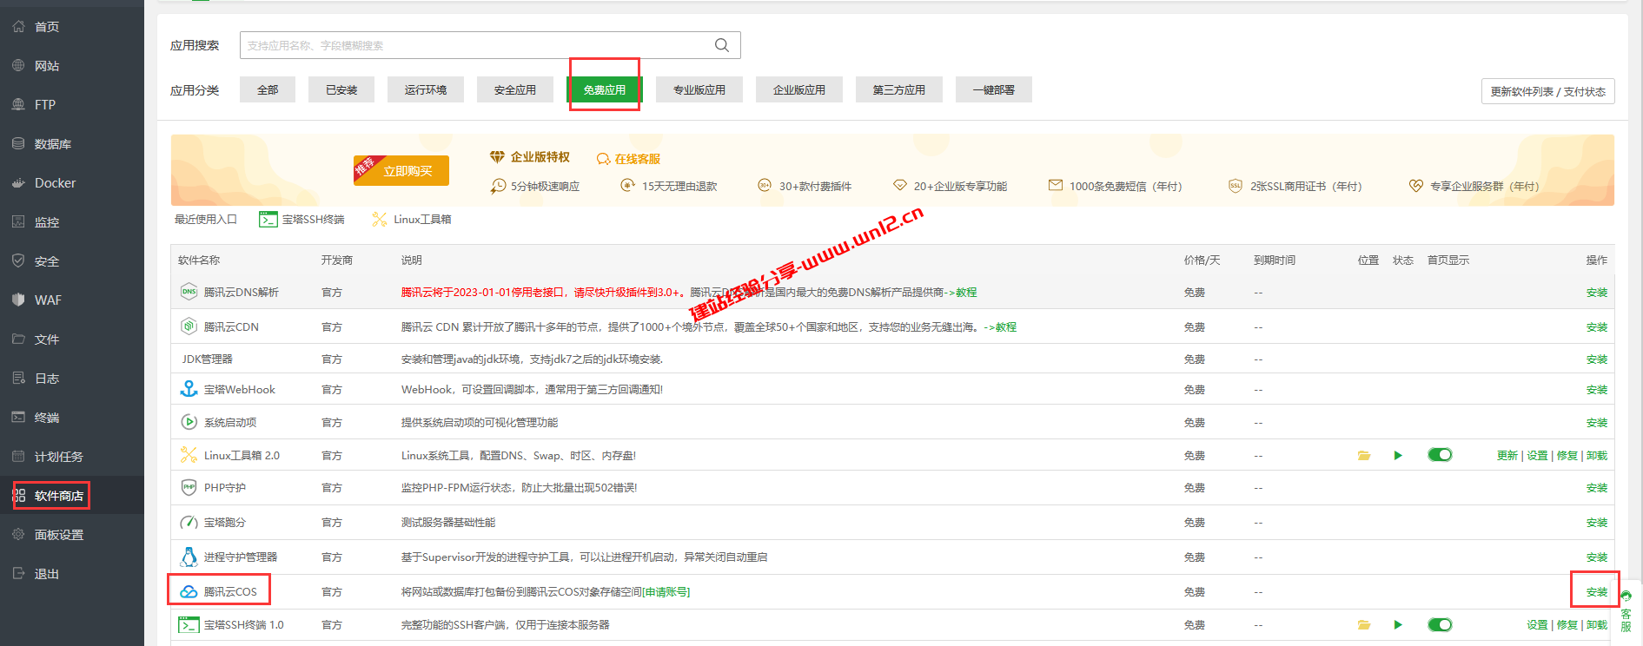Click 修复 for Linux工具箱 2.0
This screenshot has height=646, width=1643.
pyautogui.click(x=1567, y=455)
